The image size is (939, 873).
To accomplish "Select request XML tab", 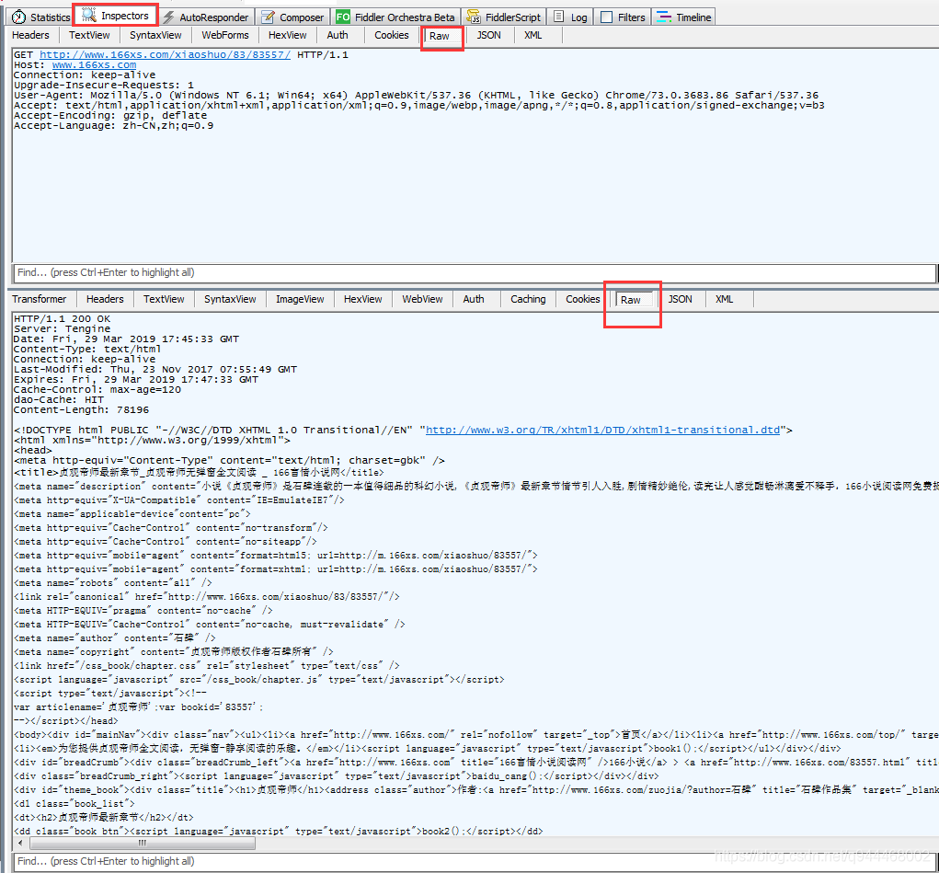I will point(533,35).
